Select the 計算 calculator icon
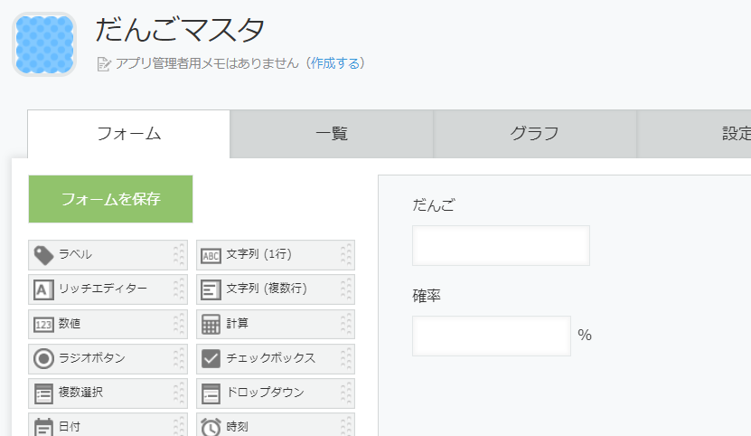The height and width of the screenshot is (436, 751). coord(211,324)
